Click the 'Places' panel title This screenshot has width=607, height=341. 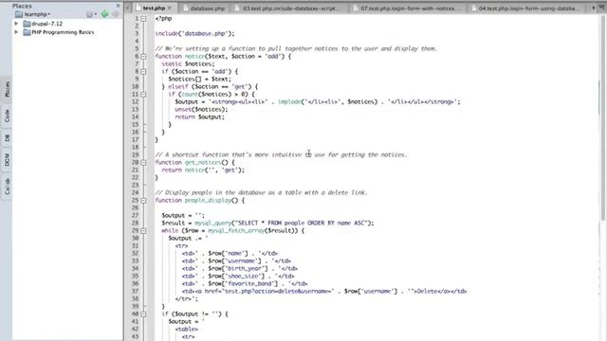coord(22,6)
